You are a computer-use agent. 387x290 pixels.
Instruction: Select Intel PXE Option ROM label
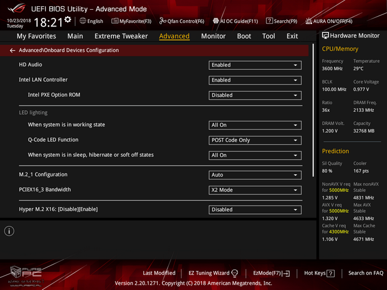click(54, 95)
